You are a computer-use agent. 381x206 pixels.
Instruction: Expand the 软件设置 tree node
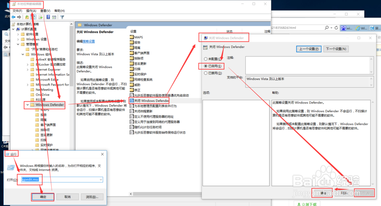18,34
